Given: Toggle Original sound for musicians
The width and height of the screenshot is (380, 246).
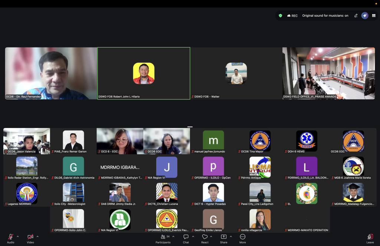Looking at the screenshot, I should coord(325,16).
